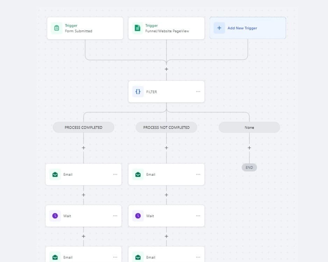Open the FILTER node
Viewport: 328px width, 262px height.
pos(166,92)
